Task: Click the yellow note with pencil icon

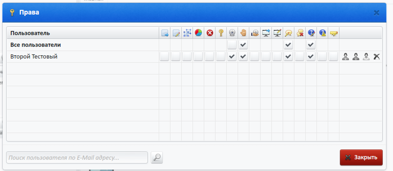Action: 333,33
